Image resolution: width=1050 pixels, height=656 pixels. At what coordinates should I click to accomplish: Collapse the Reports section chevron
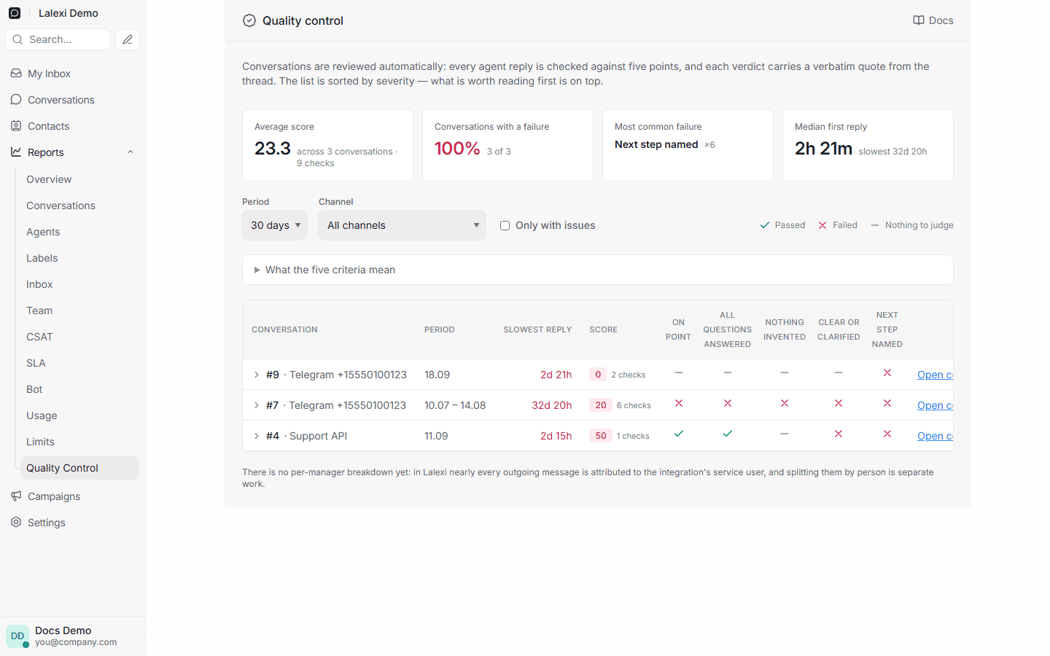[131, 152]
